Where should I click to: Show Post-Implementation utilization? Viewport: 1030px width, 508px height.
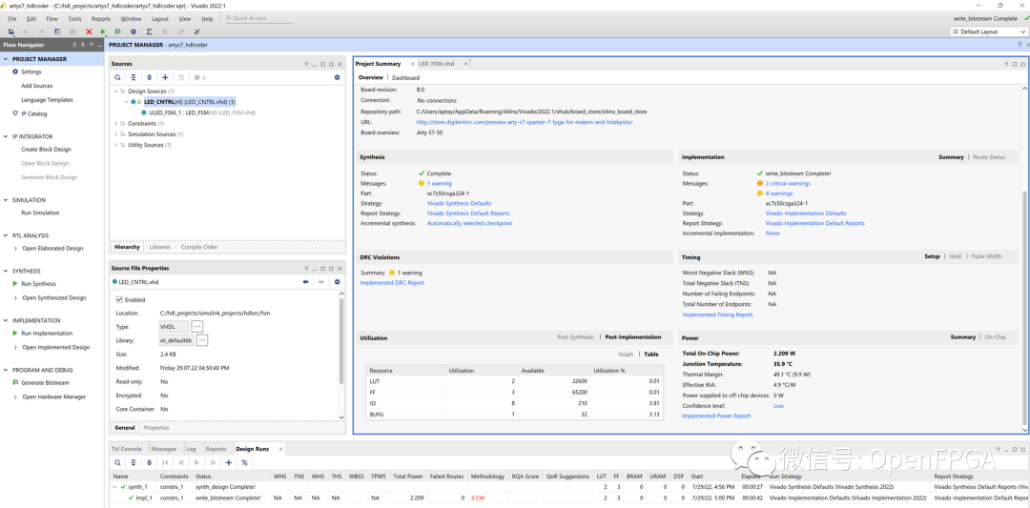coord(633,337)
